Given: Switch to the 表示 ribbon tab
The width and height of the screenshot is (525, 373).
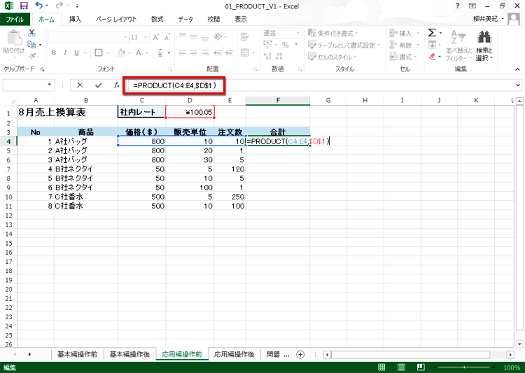Looking at the screenshot, I should click(240, 19).
